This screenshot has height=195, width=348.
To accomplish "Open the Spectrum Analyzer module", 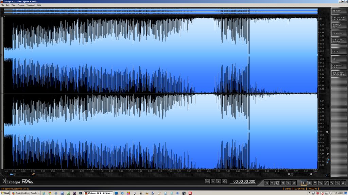I will [x=339, y=74].
